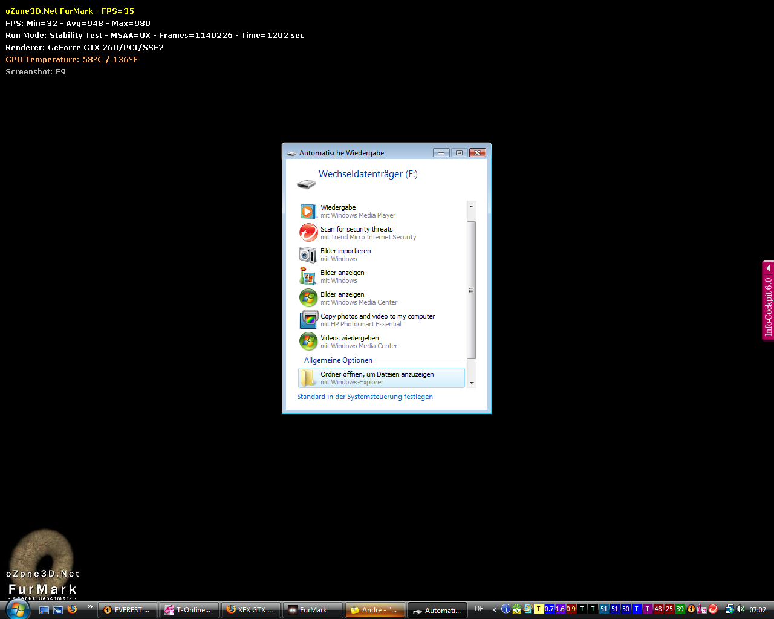Maximize the Automatische Wiedergabe dialog
Viewport: 774px width, 619px height.
459,153
